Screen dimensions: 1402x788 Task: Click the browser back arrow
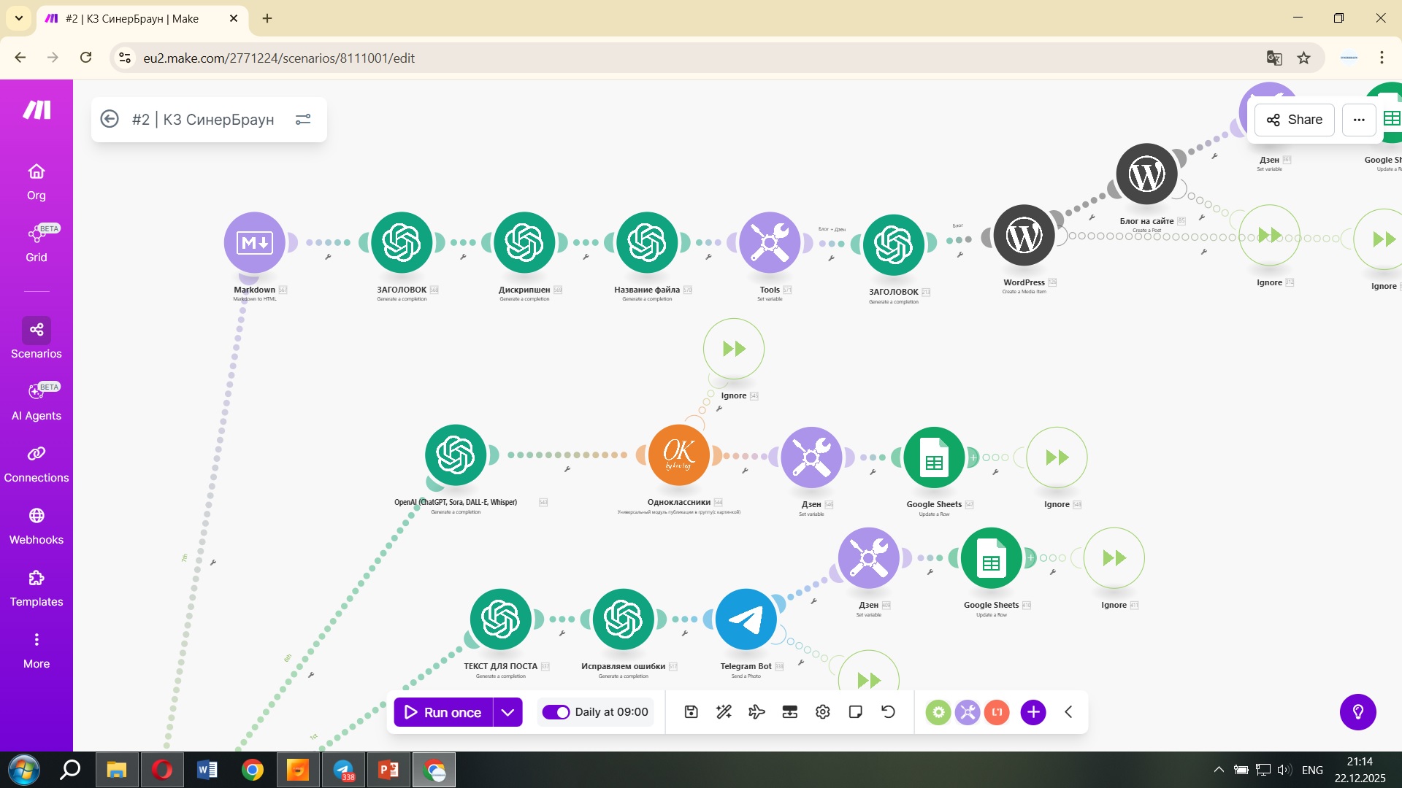click(x=20, y=58)
